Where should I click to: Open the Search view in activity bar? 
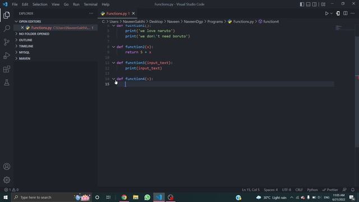(x=7, y=29)
